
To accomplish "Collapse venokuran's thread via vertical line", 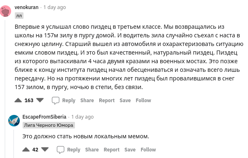I will click(x=5, y=89).
